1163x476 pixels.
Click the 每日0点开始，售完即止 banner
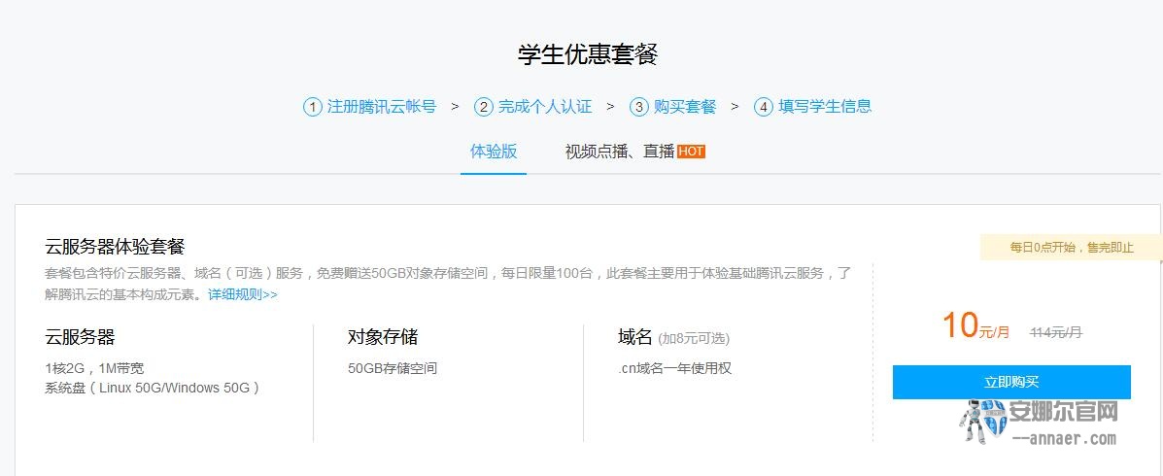coord(1072,248)
